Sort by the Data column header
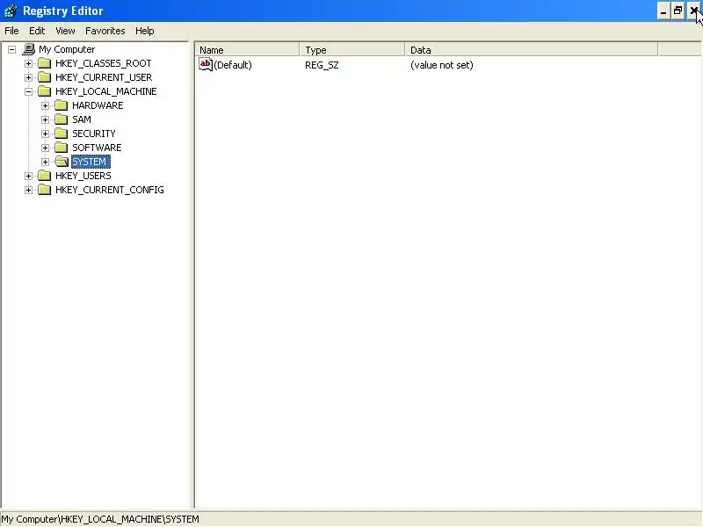Viewport: 703px width, 527px height. click(x=532, y=50)
